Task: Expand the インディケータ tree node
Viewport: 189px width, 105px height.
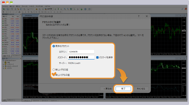Action: 4,64
